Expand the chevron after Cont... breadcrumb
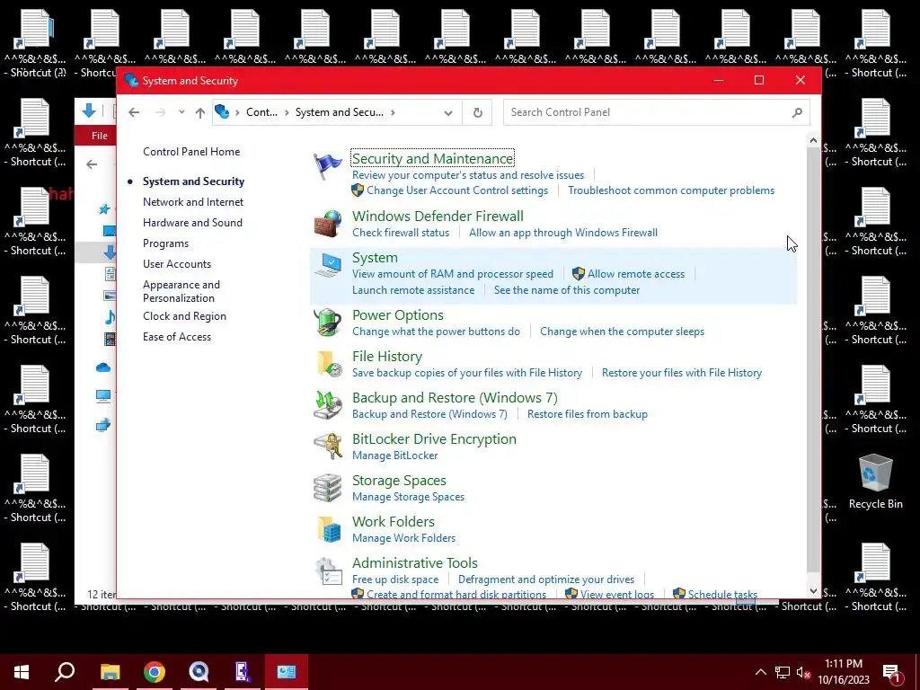Viewport: 920px width, 690px height. point(287,112)
